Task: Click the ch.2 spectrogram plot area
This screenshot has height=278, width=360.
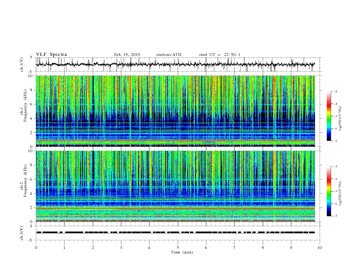Action: point(175,186)
